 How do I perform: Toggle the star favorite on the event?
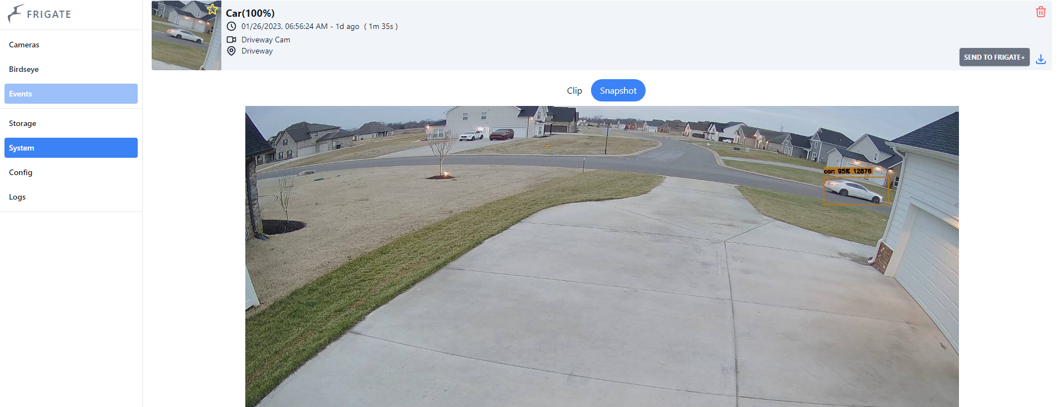coord(212,9)
